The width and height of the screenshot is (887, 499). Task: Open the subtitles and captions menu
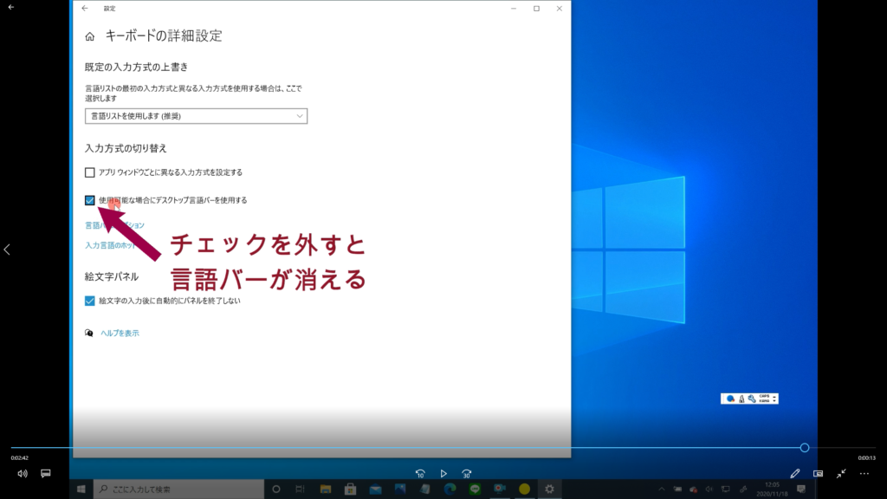pos(46,474)
